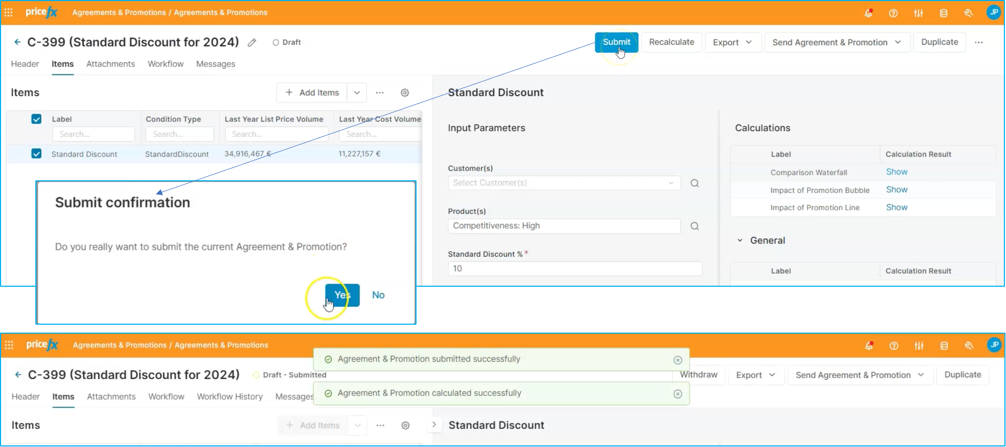Show the Comparison Waterfall calculation result
This screenshot has width=1006, height=447.
point(896,172)
